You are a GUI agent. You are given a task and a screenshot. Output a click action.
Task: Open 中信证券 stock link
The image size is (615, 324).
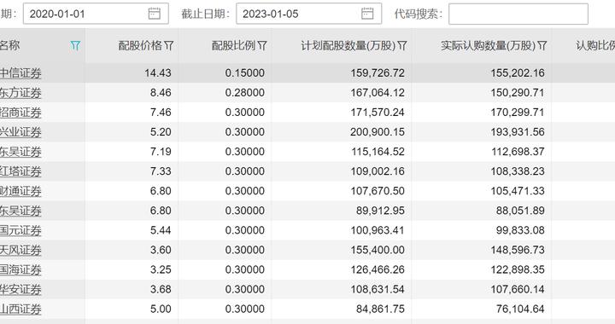(x=20, y=73)
